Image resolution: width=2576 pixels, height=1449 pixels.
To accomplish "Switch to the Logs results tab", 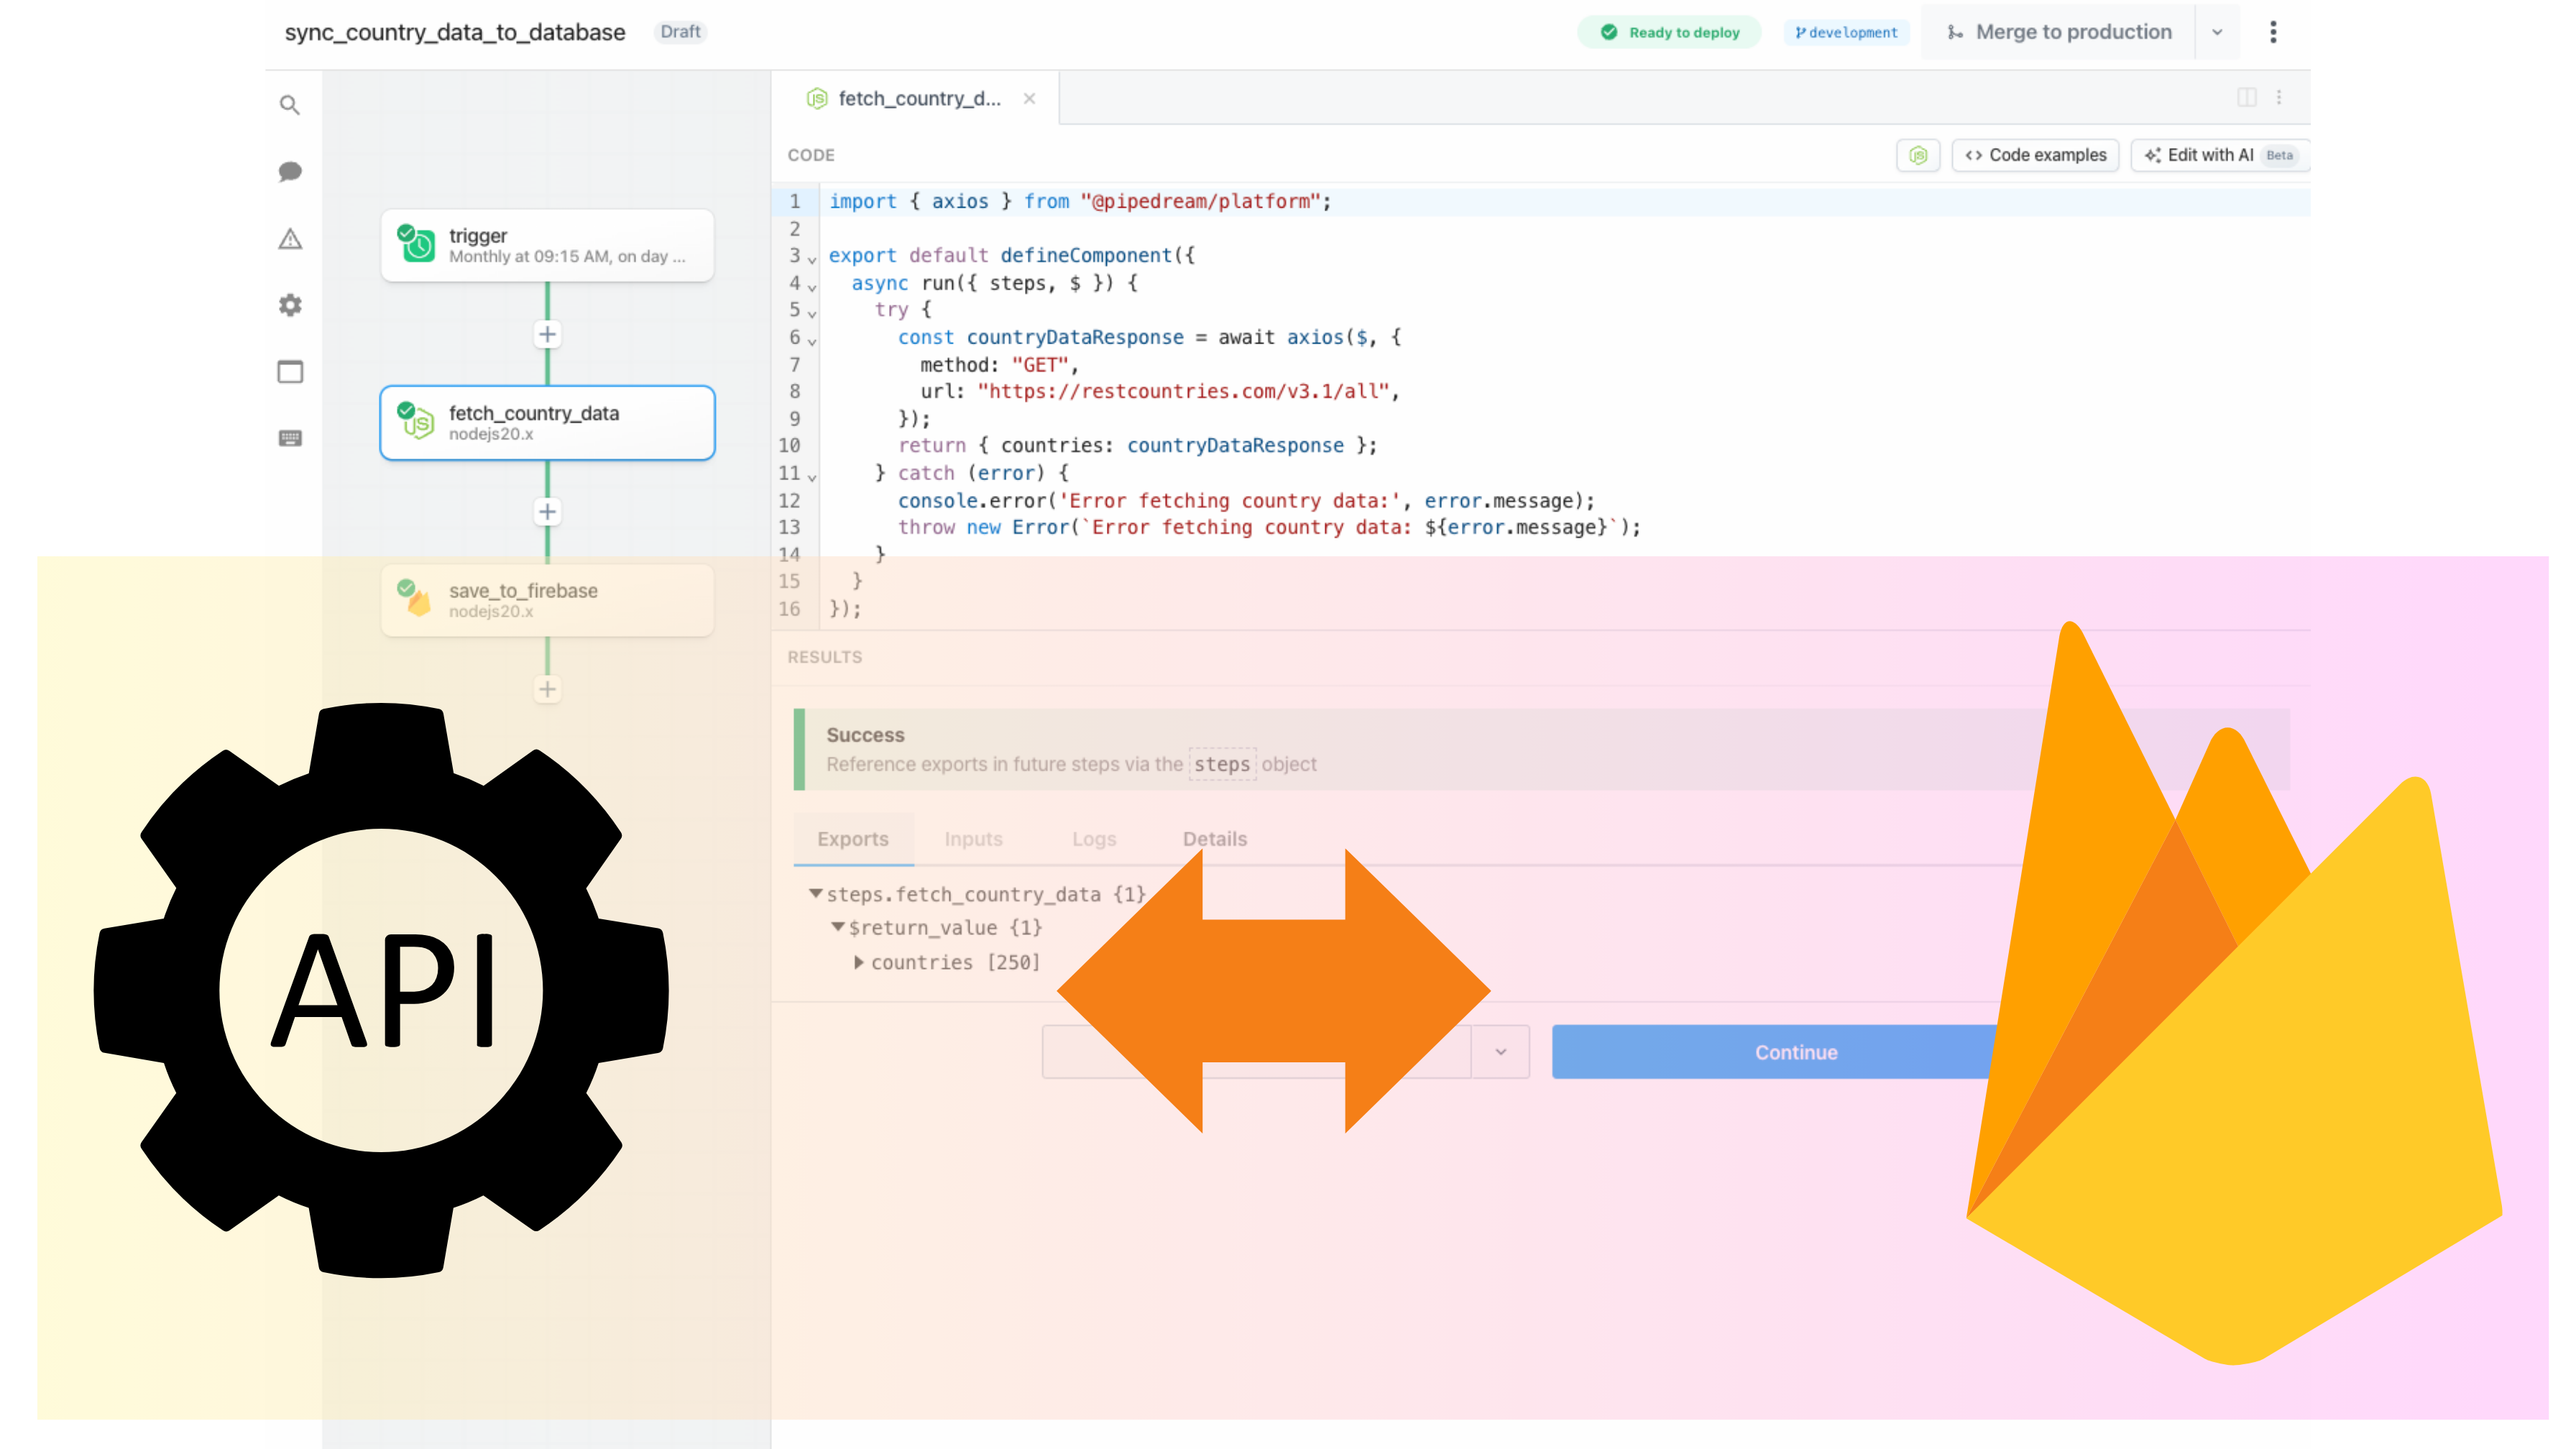I will coord(1093,839).
